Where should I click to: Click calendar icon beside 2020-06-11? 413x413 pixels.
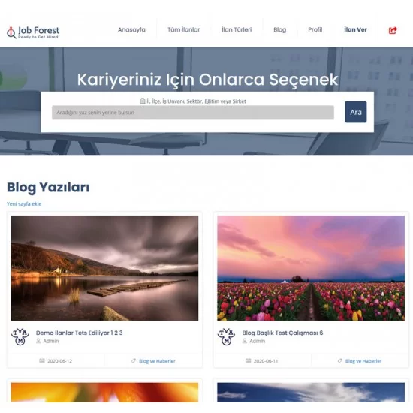coord(248,360)
